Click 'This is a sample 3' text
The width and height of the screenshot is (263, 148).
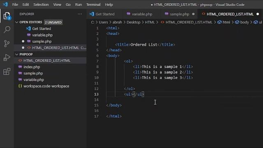coord(161,78)
